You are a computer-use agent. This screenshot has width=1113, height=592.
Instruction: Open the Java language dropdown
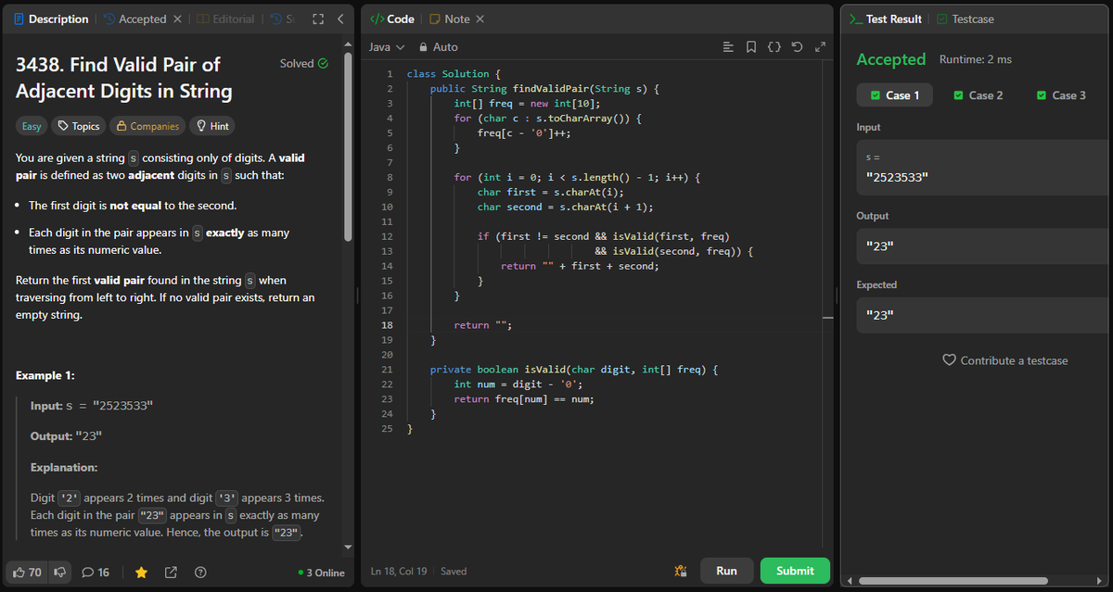387,46
